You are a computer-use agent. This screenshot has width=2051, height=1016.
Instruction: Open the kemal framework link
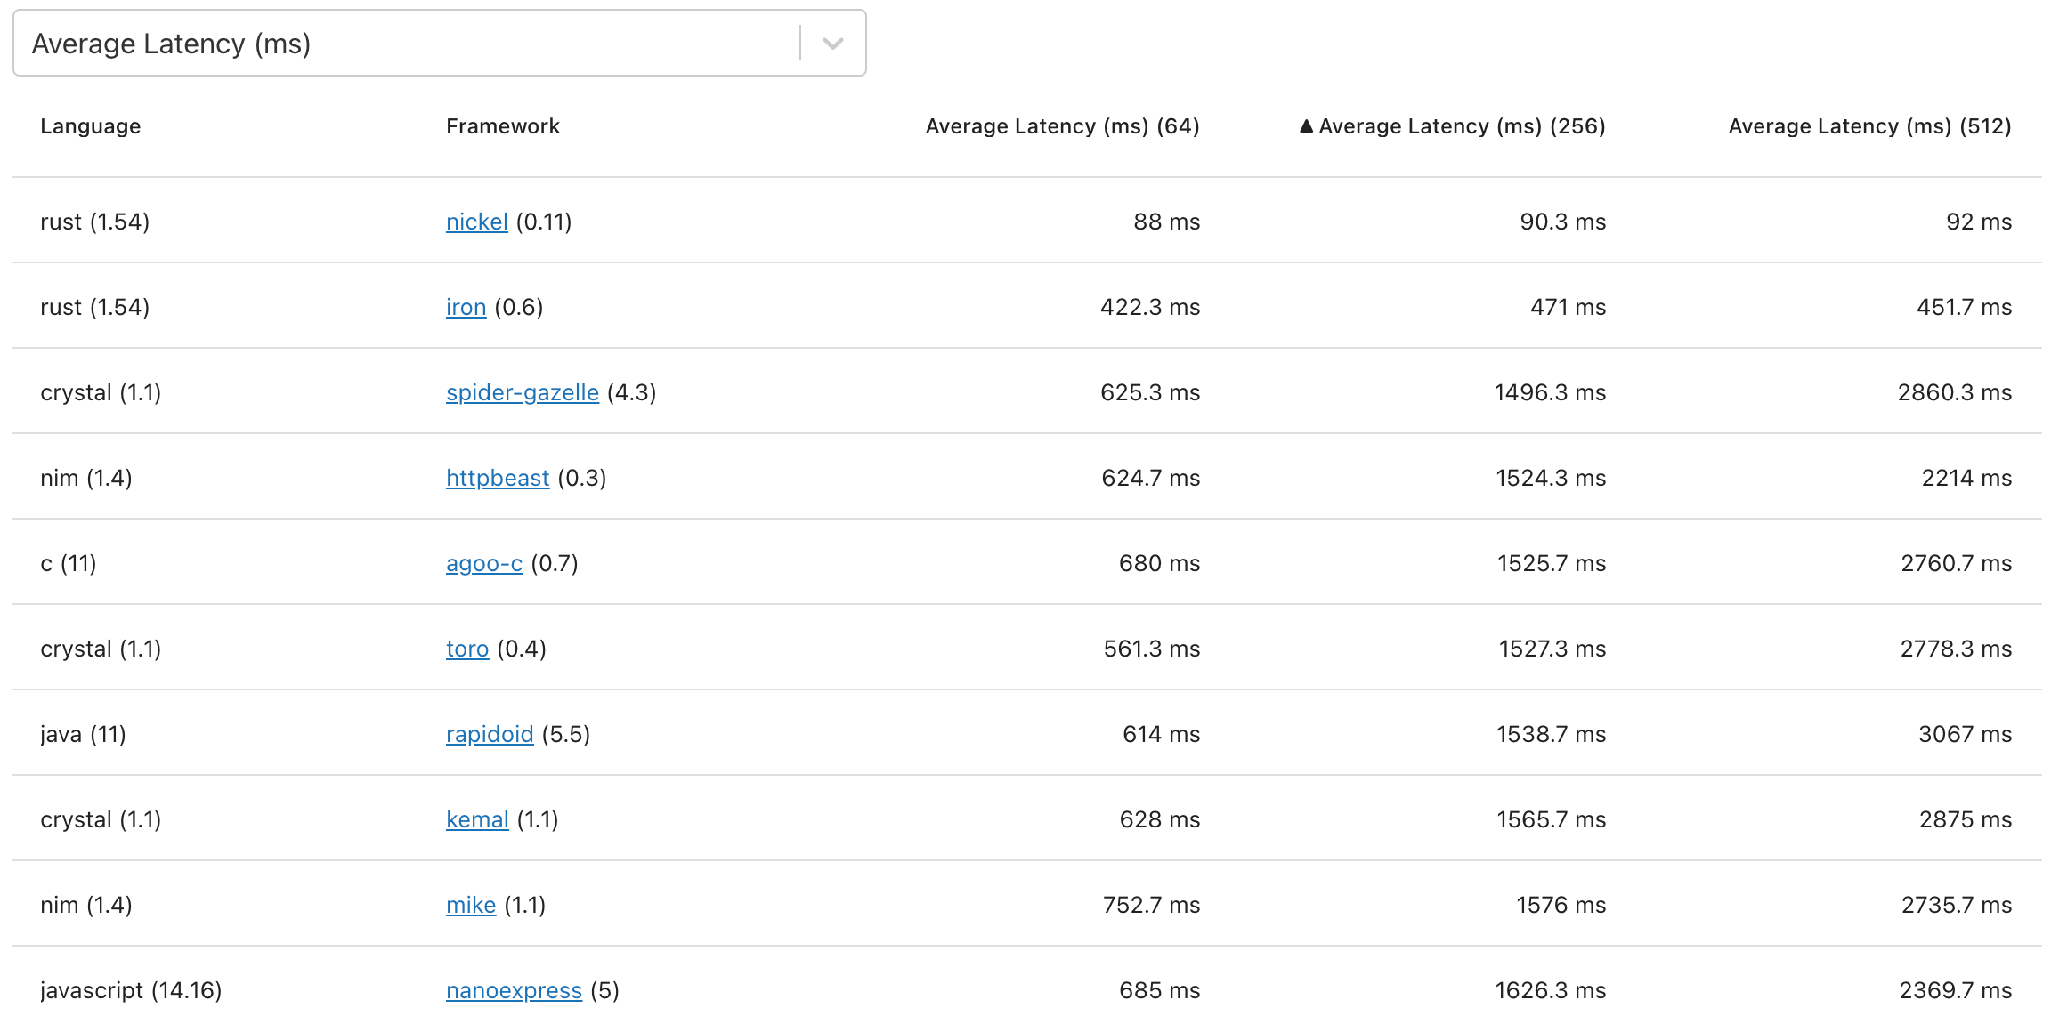477,819
